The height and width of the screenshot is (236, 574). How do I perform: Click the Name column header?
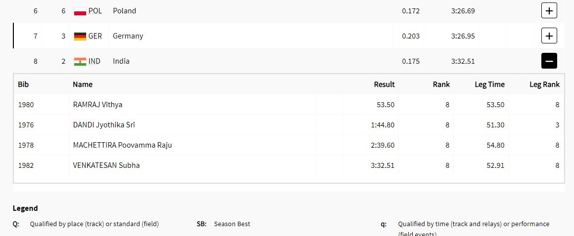[82, 84]
